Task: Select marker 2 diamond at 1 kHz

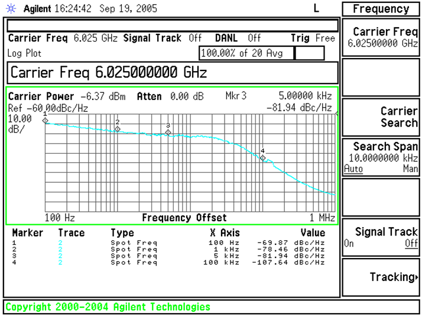Action: pos(118,128)
